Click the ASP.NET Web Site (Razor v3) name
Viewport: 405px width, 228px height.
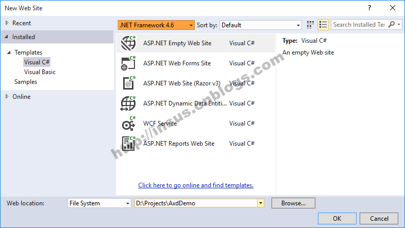182,83
